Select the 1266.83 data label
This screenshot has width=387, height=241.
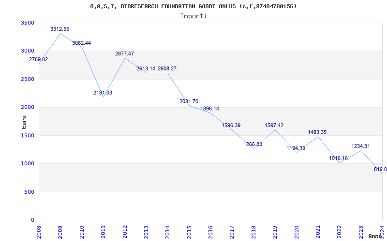point(253,144)
